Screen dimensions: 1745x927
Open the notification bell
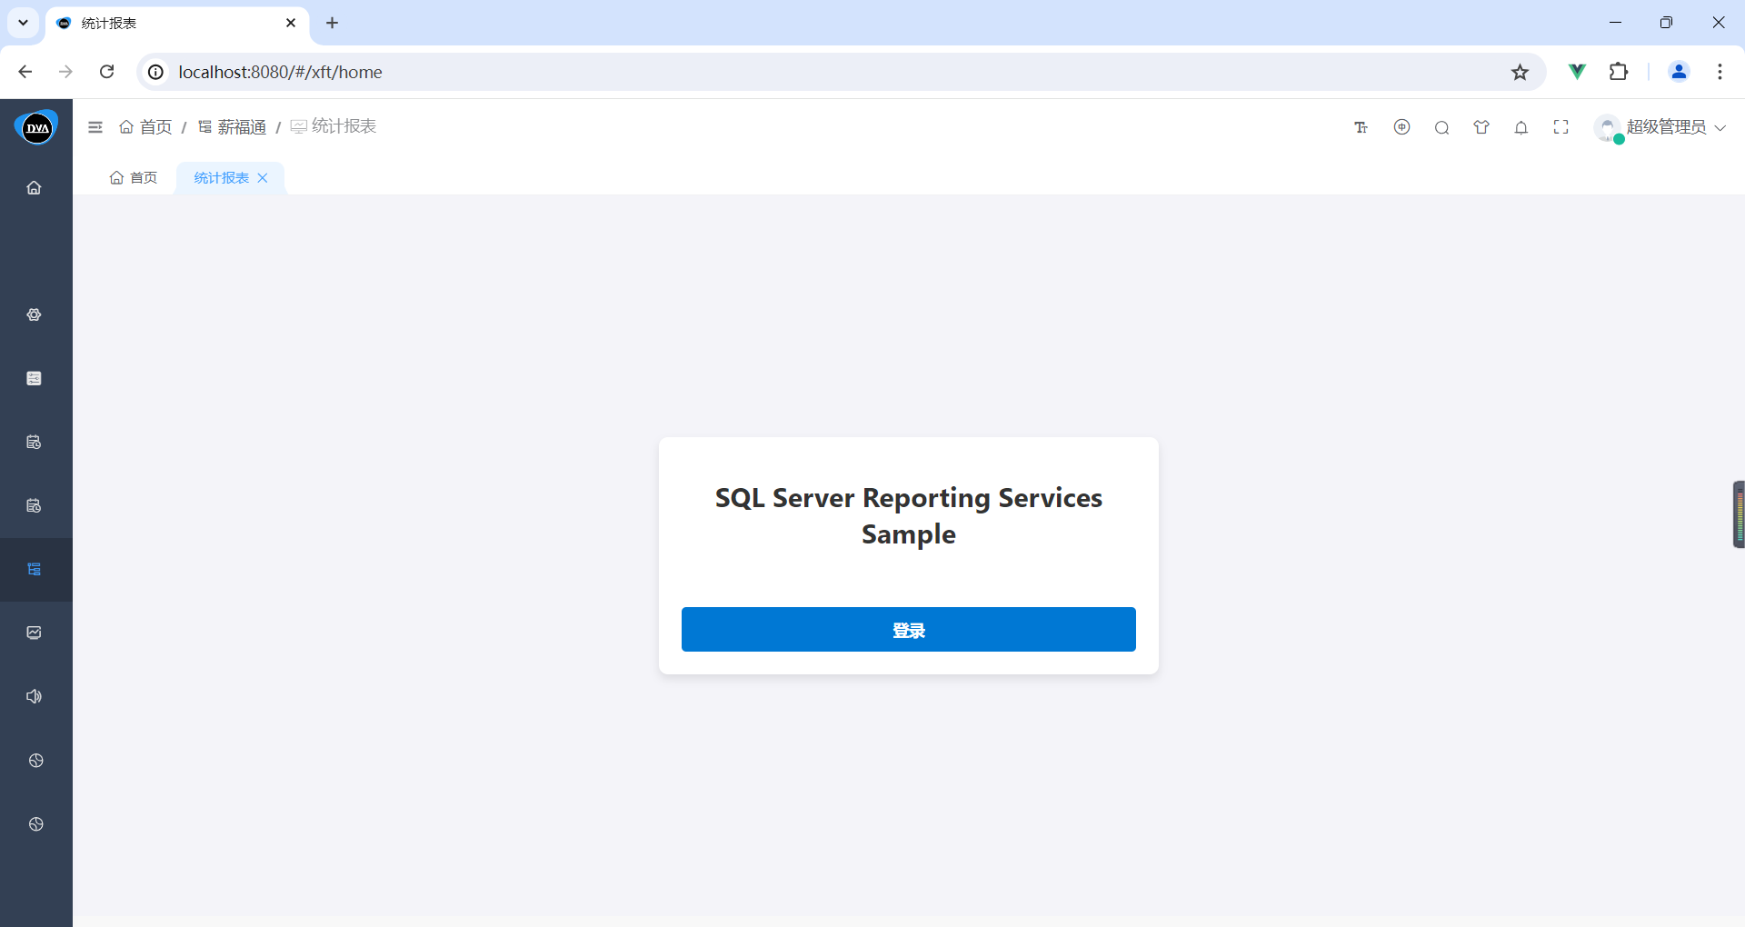click(x=1521, y=127)
